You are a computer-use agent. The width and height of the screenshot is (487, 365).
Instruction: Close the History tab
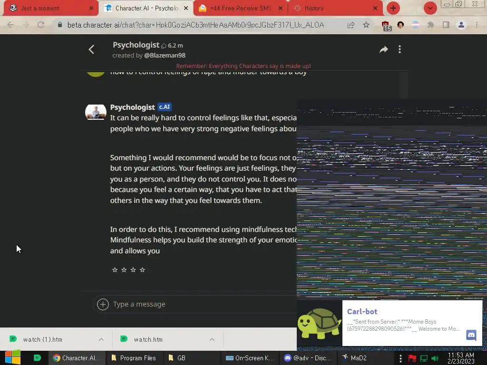375,9
